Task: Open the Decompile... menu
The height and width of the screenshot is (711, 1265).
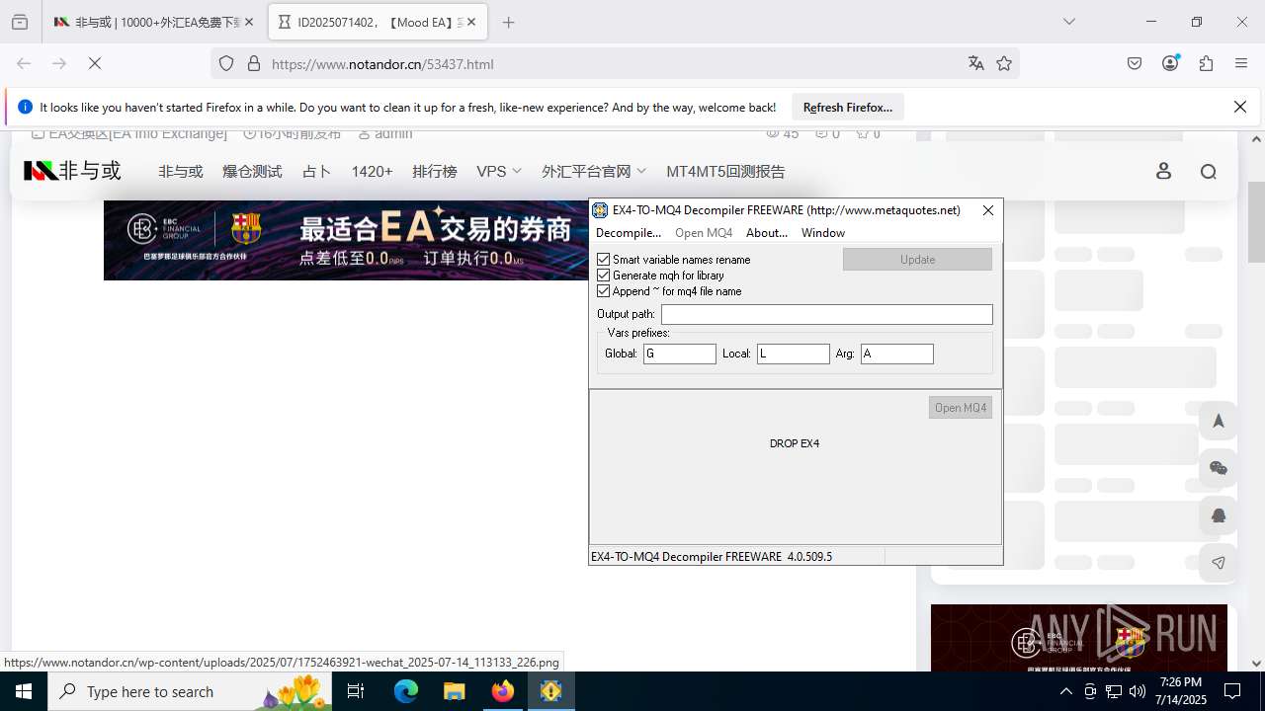Action: (629, 233)
